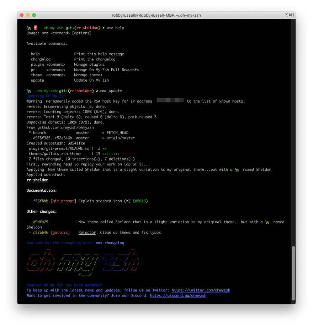313x327 pixels.
Task: Click the [gallois] tag
Action: [x=60, y=233]
